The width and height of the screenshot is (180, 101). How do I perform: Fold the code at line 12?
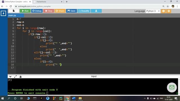pyautogui.click(x=15, y=52)
